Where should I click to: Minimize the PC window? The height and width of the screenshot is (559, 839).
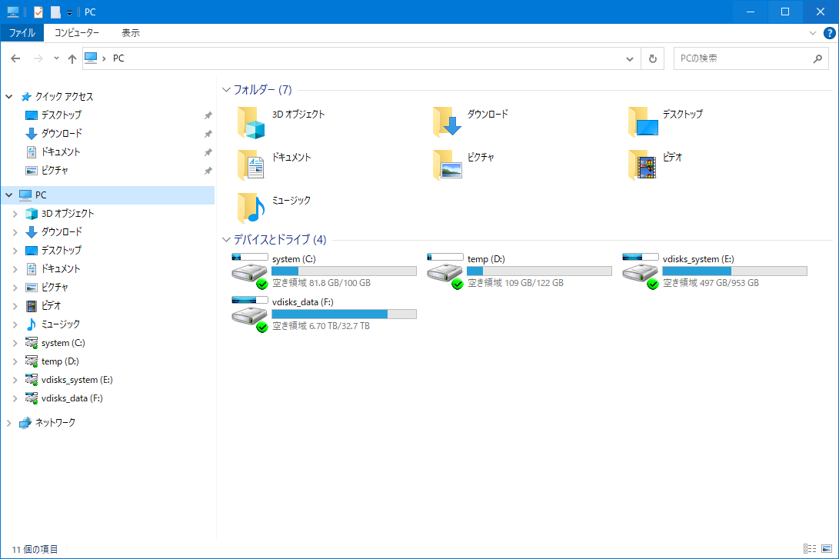point(750,12)
